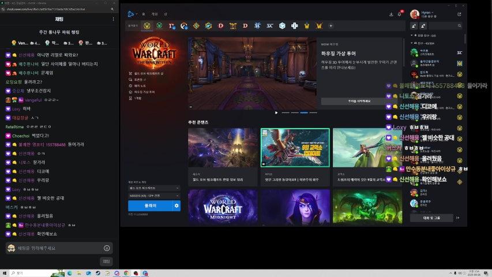The image size is (492, 277).
Task: Click the carousel play arrow below banner
Action: (276, 113)
